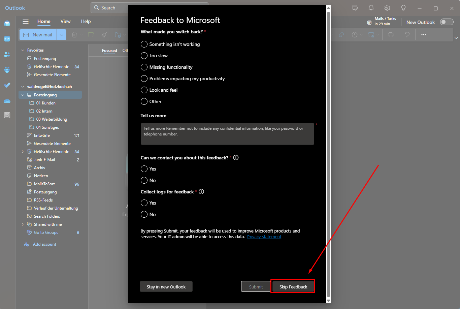This screenshot has height=309, width=460.
Task: Open the Settings gear icon
Action: coord(387,8)
